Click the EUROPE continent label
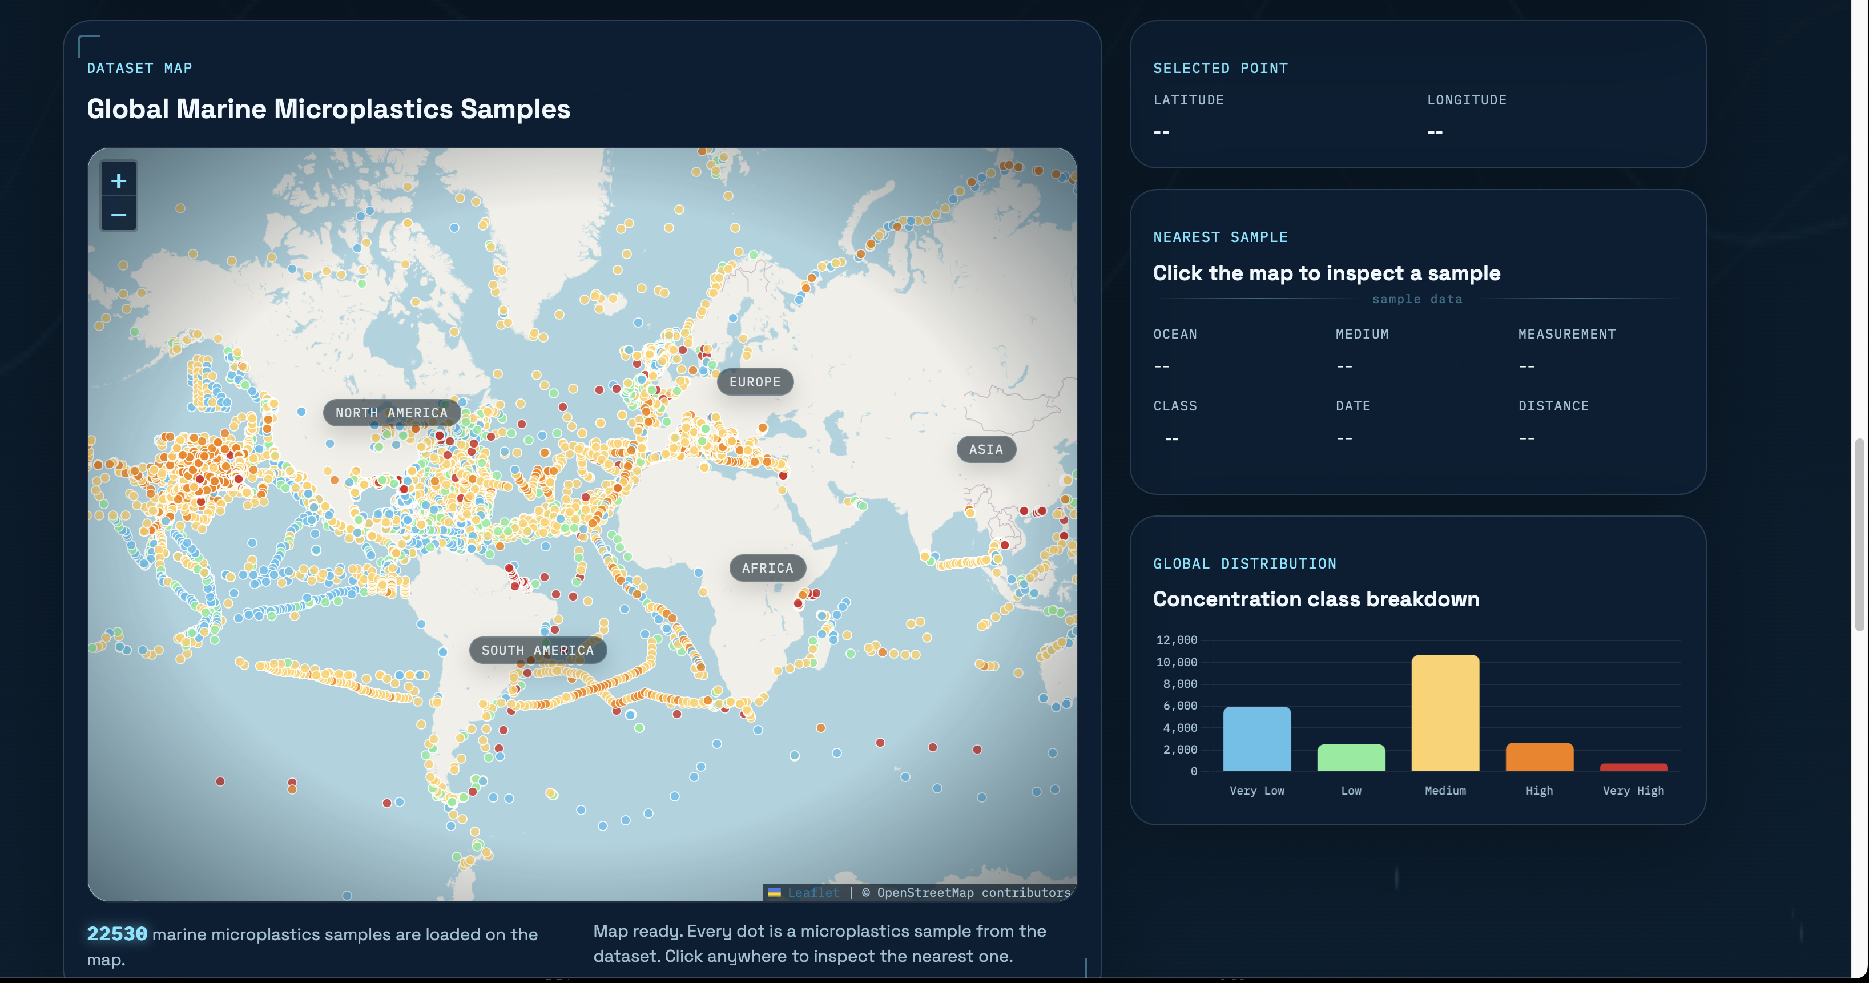This screenshot has width=1869, height=983. click(x=755, y=381)
